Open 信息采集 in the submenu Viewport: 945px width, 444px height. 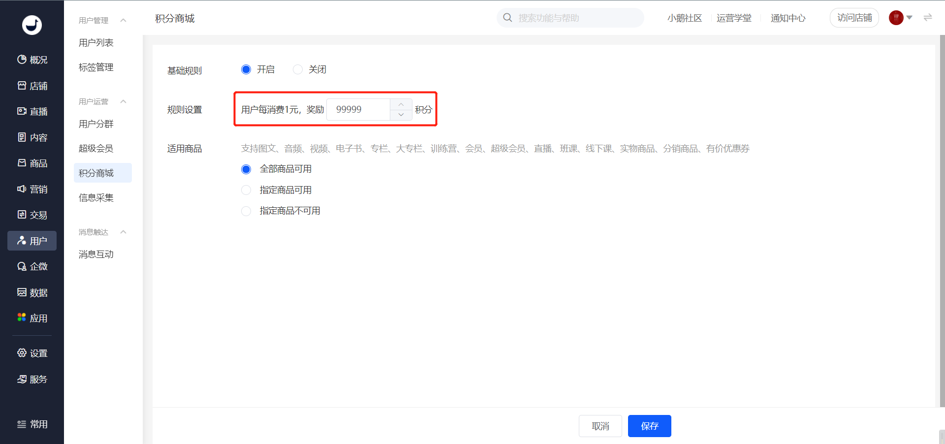(x=96, y=197)
